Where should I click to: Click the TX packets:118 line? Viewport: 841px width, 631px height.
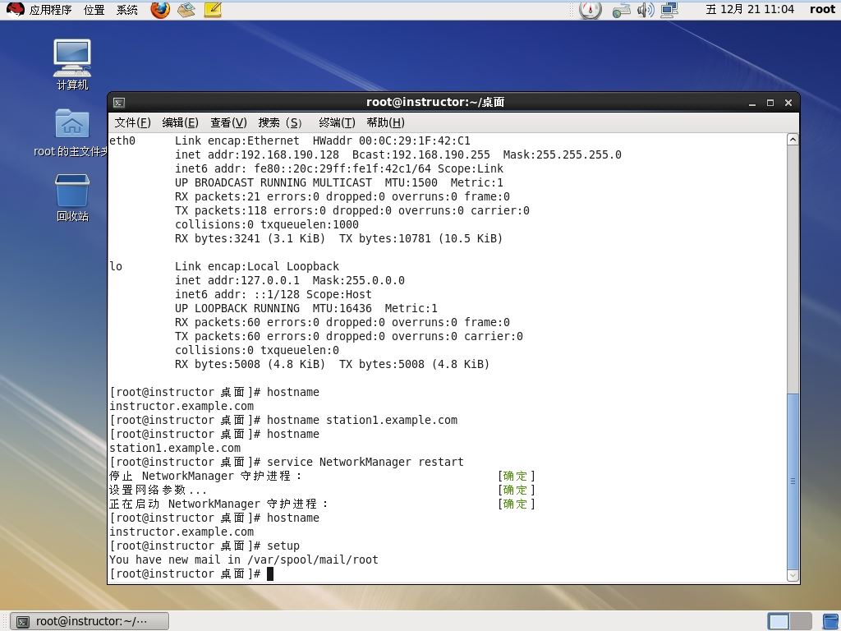pos(352,210)
